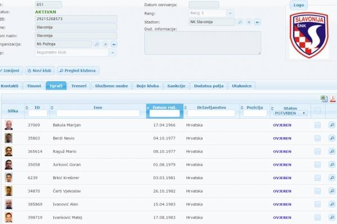Click search icon beside NS Požega

pyautogui.click(x=96, y=44)
